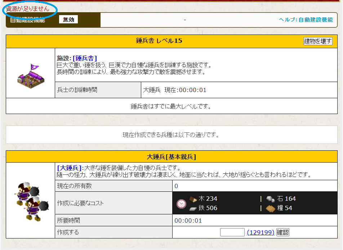The width and height of the screenshot is (343, 250).
Task: Click the 鍾兵舎 レベル15 header bar
Action: pos(159,41)
